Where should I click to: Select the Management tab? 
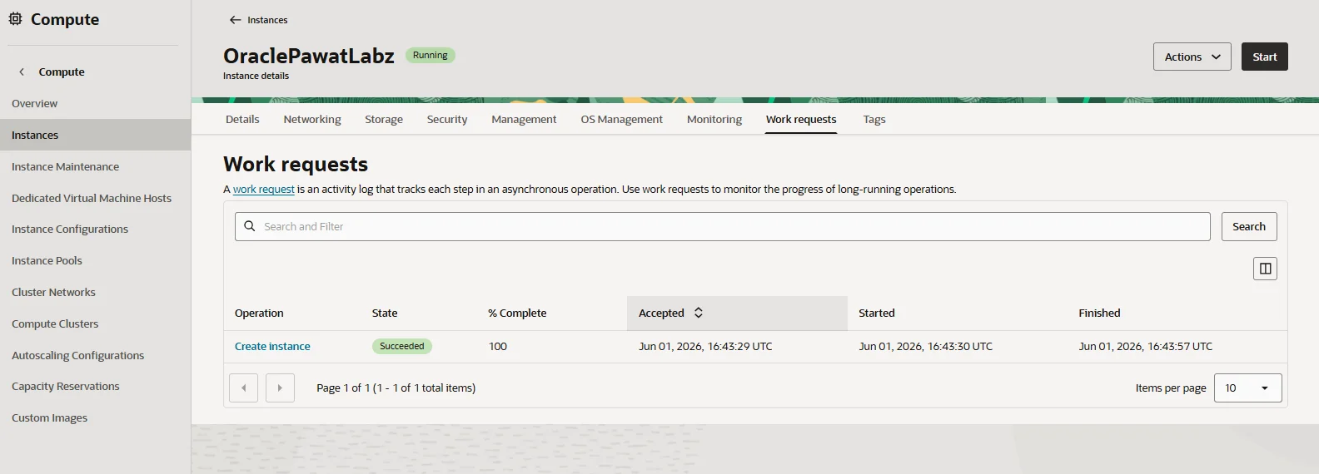[x=524, y=119]
